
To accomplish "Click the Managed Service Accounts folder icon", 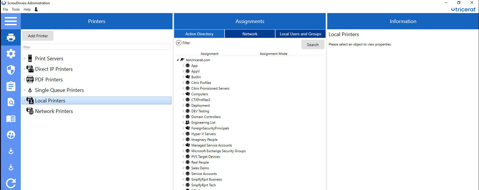I will click(188, 145).
